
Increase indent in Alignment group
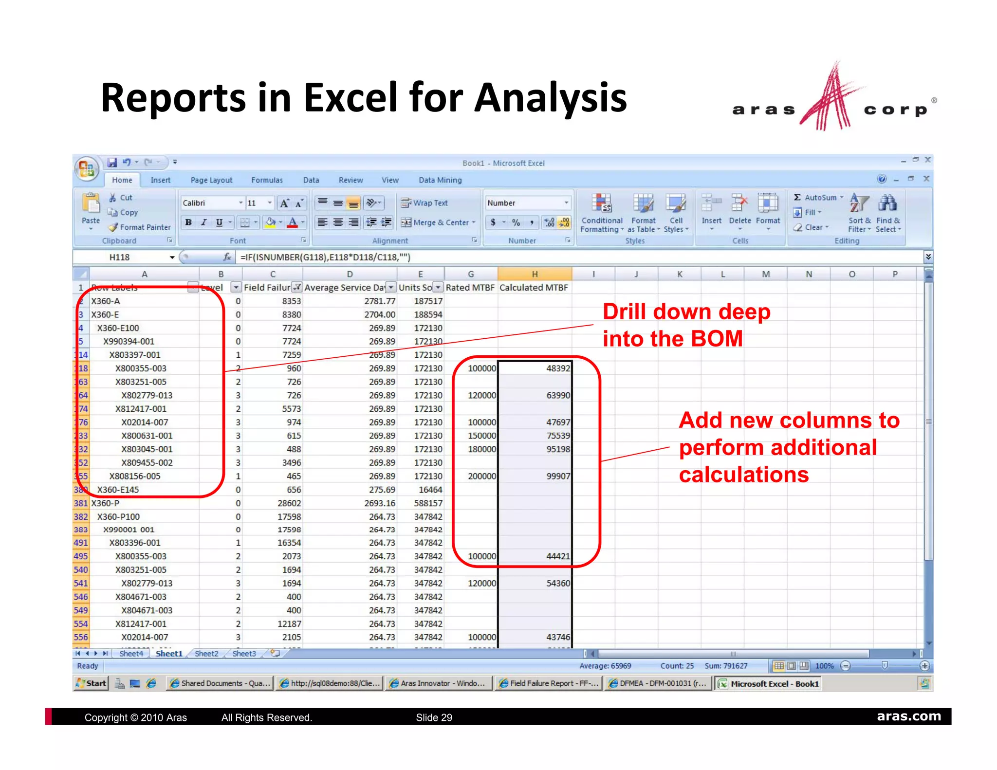tap(387, 222)
